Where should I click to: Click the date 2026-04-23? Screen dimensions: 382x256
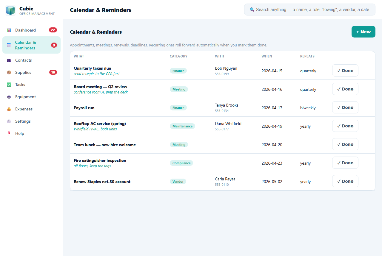[x=272, y=163]
